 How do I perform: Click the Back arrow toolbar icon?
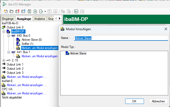tap(76, 11)
